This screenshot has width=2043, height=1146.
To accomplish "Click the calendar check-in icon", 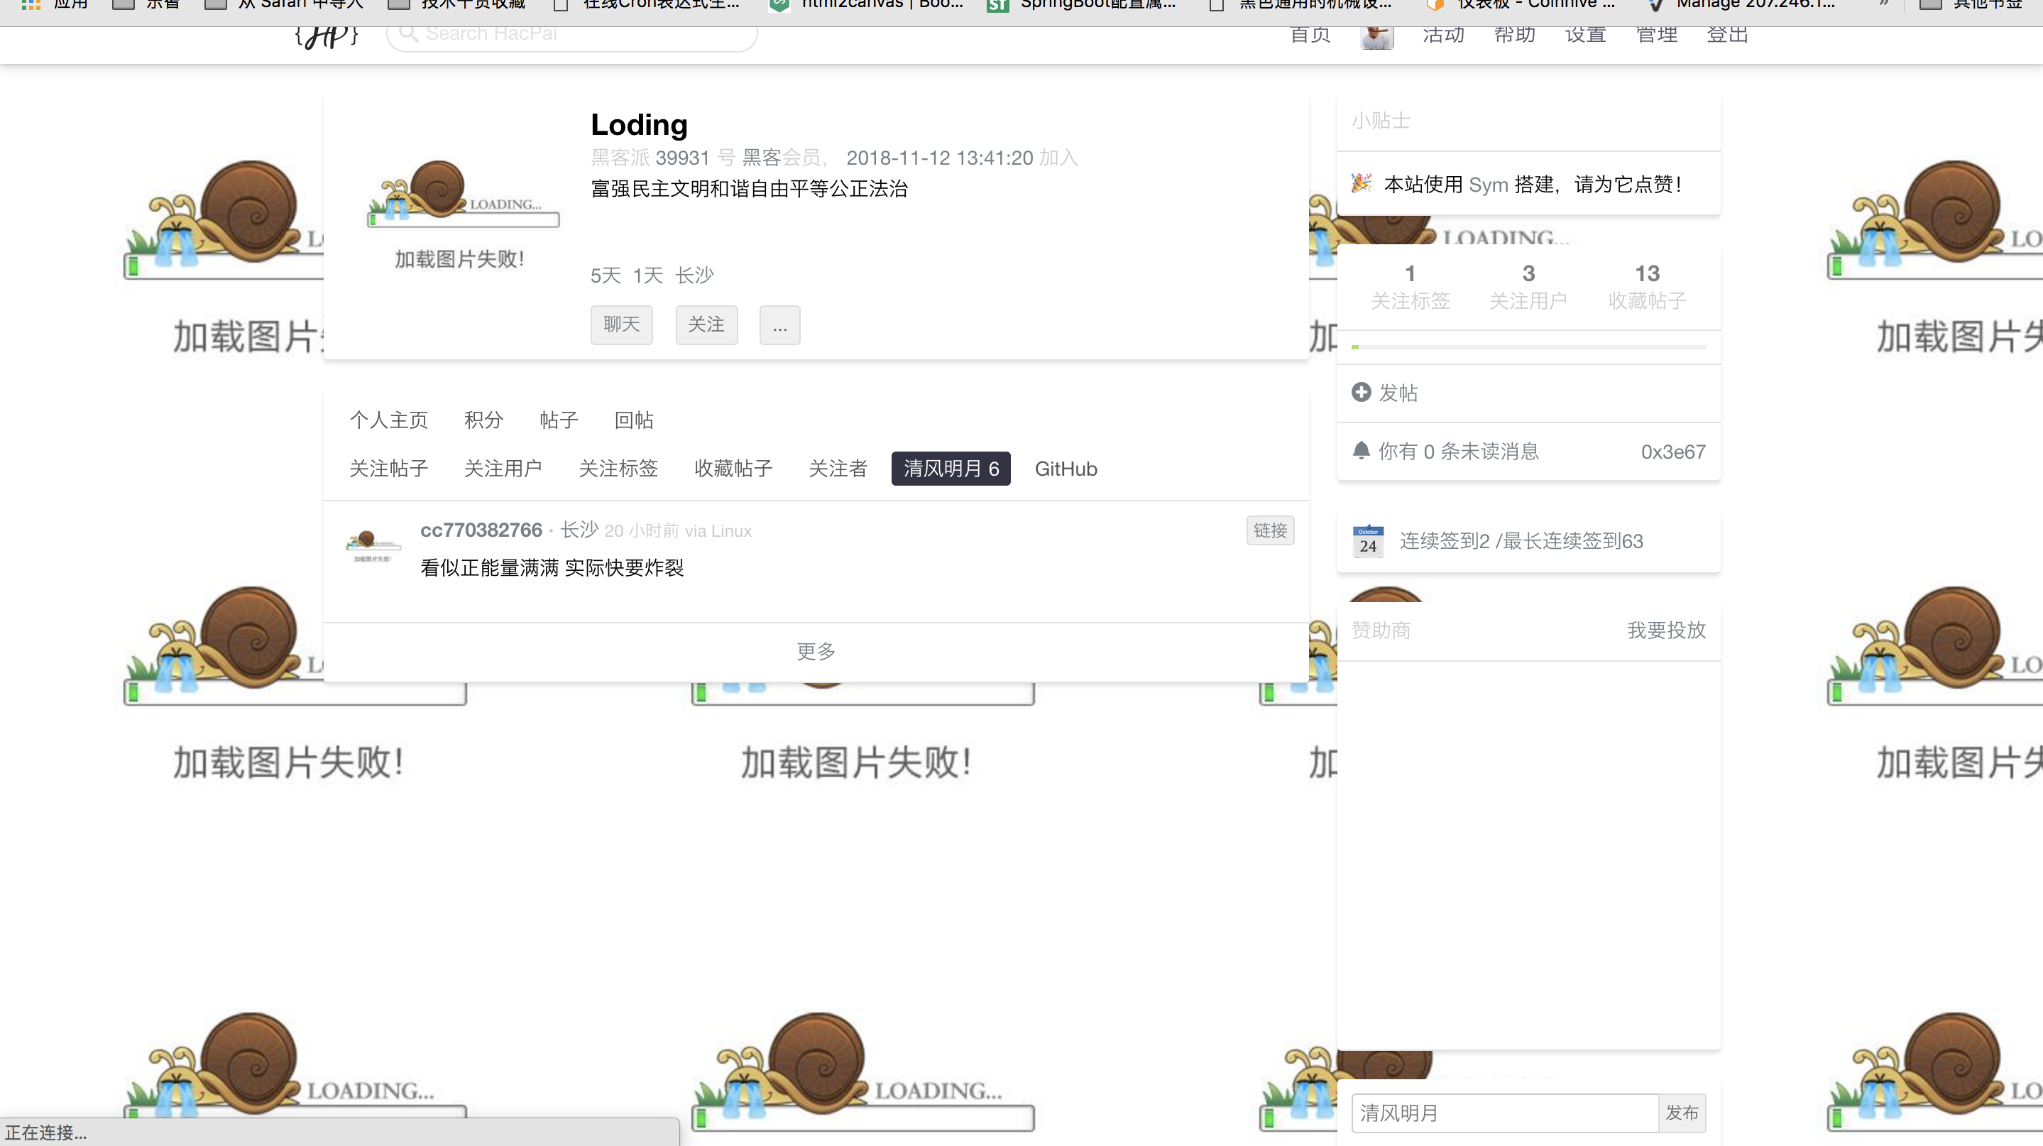I will [1368, 541].
